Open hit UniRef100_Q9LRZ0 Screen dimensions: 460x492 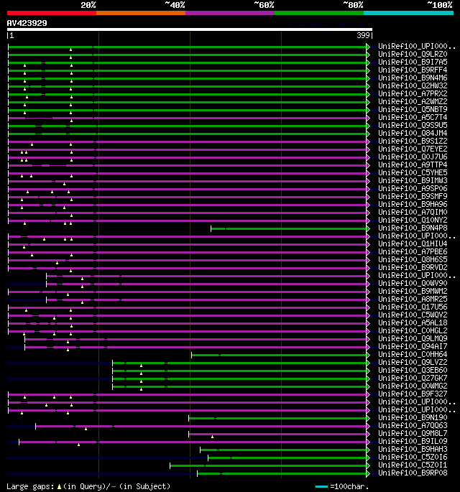click(x=413, y=55)
